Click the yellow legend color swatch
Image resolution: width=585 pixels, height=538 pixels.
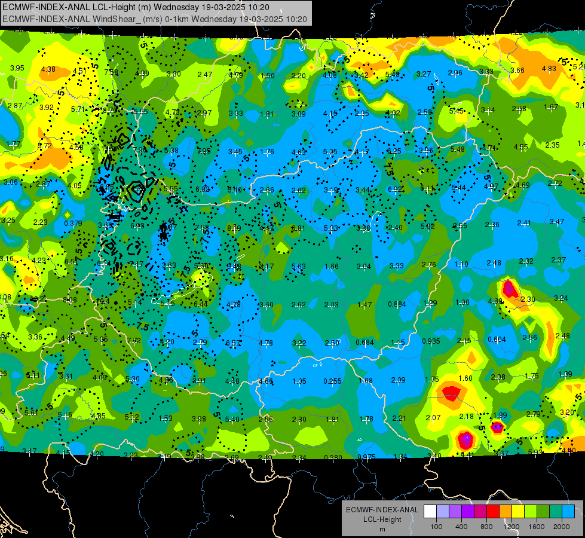[518, 512]
